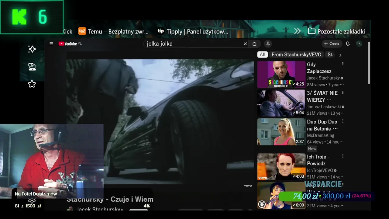This screenshot has height=219, width=389.
Task: Open the Gdy Zaplaczesz thumbnail
Action: pyautogui.click(x=281, y=75)
